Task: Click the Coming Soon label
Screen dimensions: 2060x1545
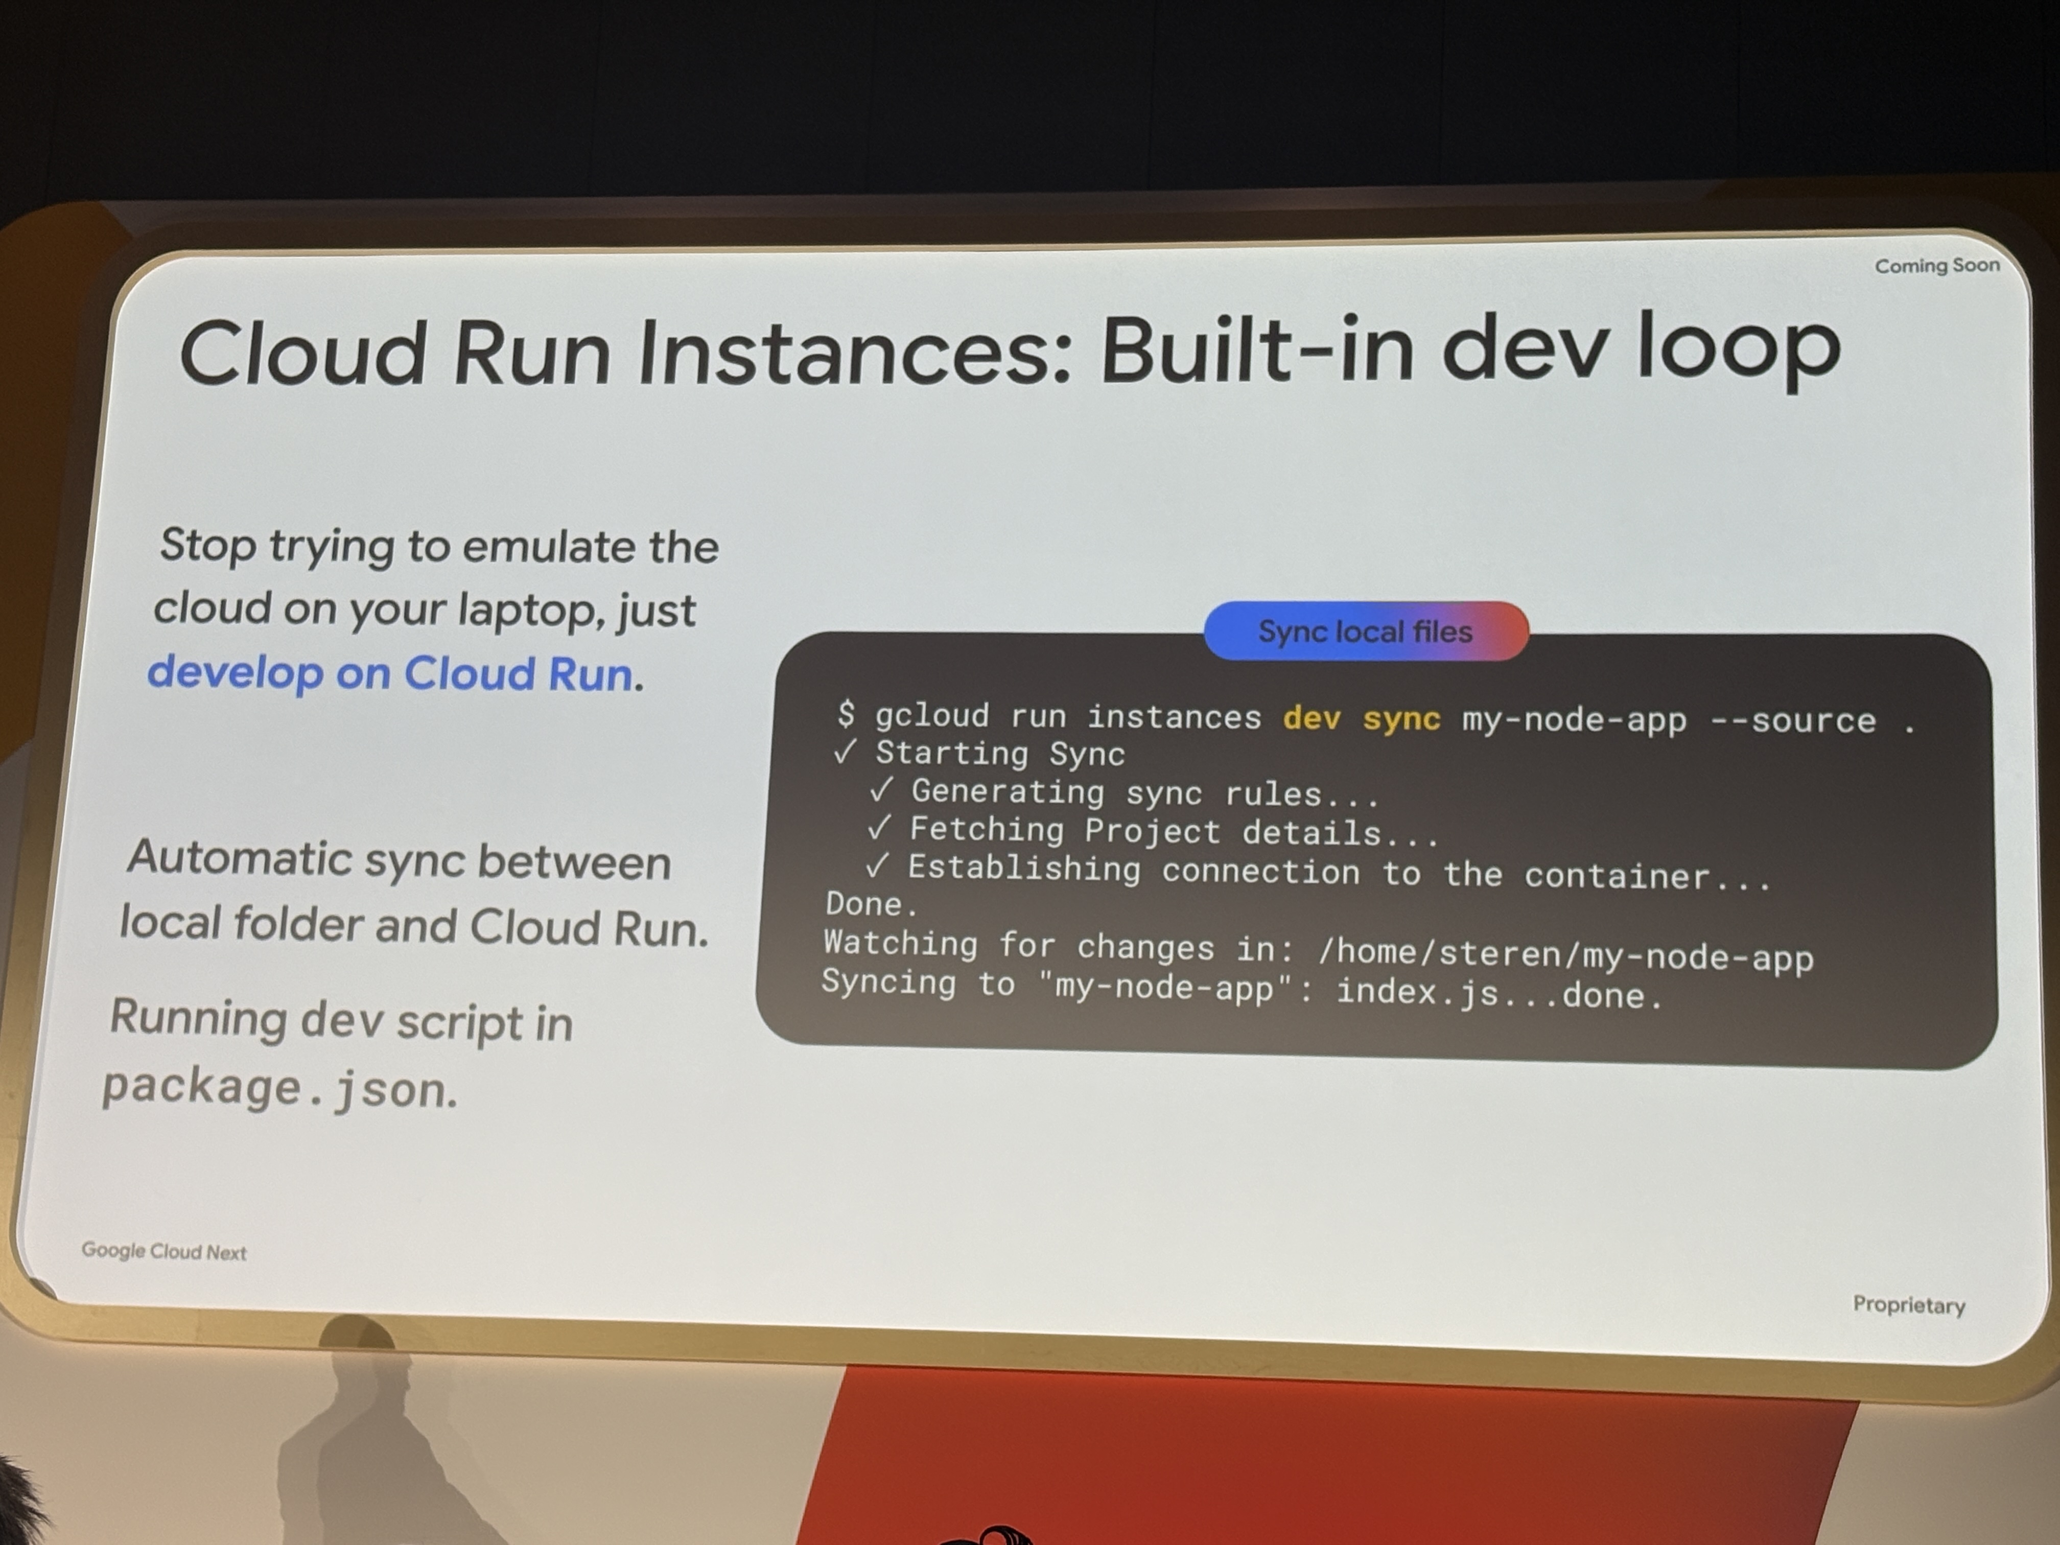Action: 1937,266
